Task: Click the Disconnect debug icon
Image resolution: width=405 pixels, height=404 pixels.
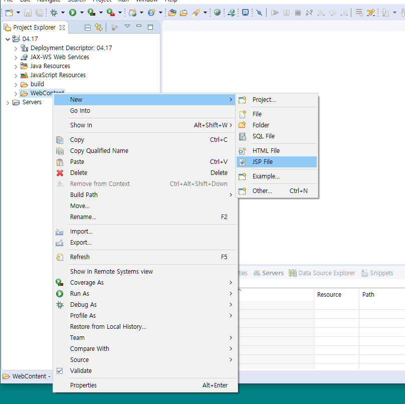Action: [309, 13]
